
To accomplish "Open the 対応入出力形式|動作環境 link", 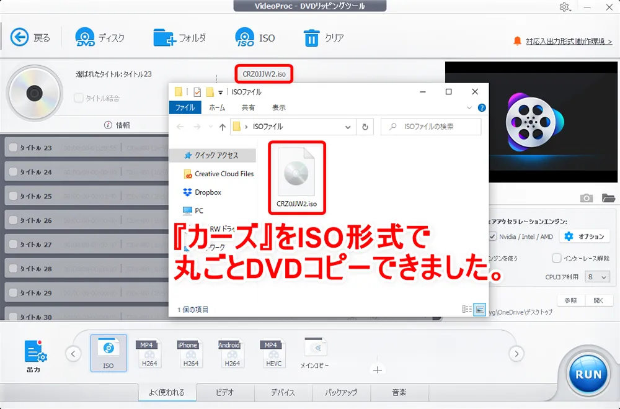I will coord(569,41).
